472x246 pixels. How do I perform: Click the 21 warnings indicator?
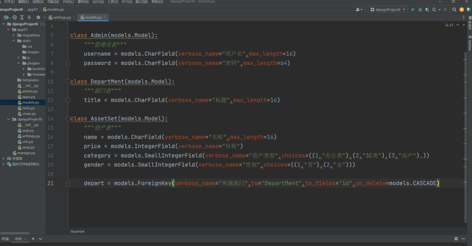click(449, 25)
